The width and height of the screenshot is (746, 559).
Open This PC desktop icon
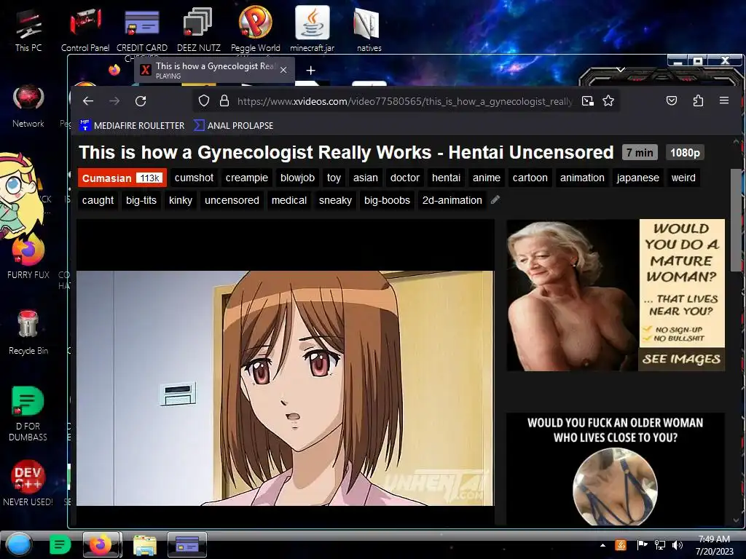point(28,31)
